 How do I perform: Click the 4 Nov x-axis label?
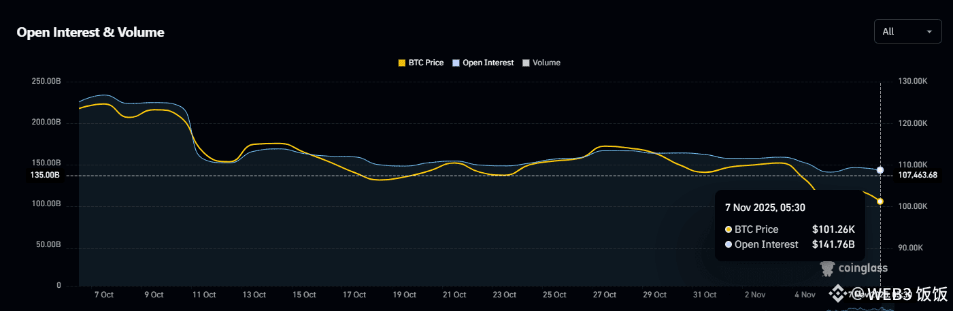pyautogui.click(x=805, y=295)
